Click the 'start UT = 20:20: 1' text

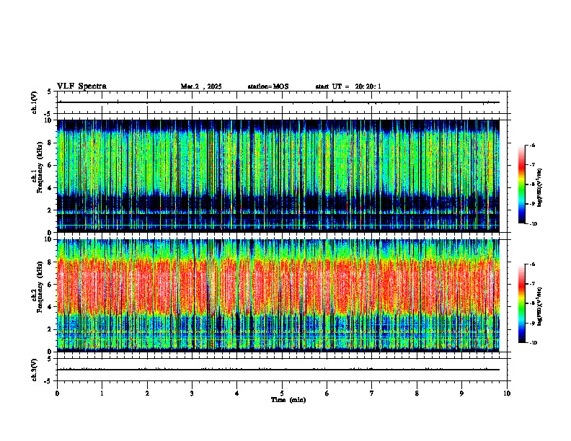click(348, 86)
